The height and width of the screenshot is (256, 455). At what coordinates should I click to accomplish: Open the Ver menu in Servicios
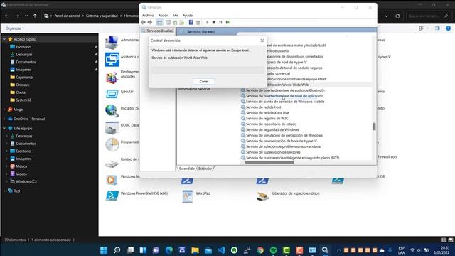point(176,16)
